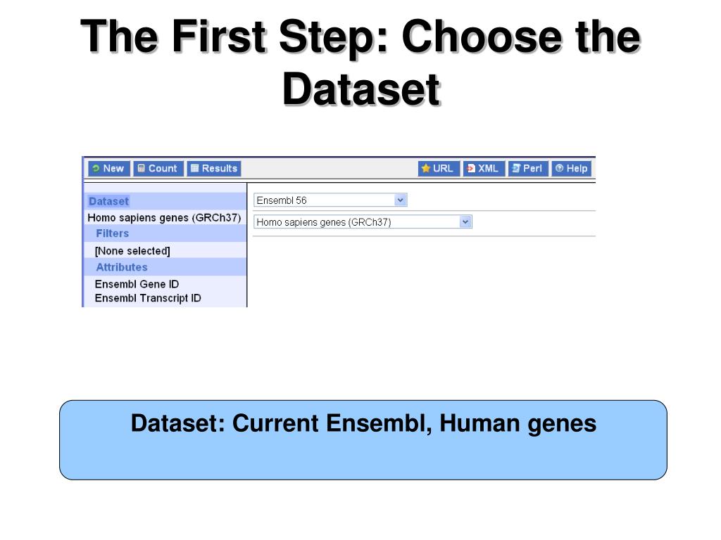Select Ensembl Gene ID attribute
The width and height of the screenshot is (721, 540).
pyautogui.click(x=137, y=284)
